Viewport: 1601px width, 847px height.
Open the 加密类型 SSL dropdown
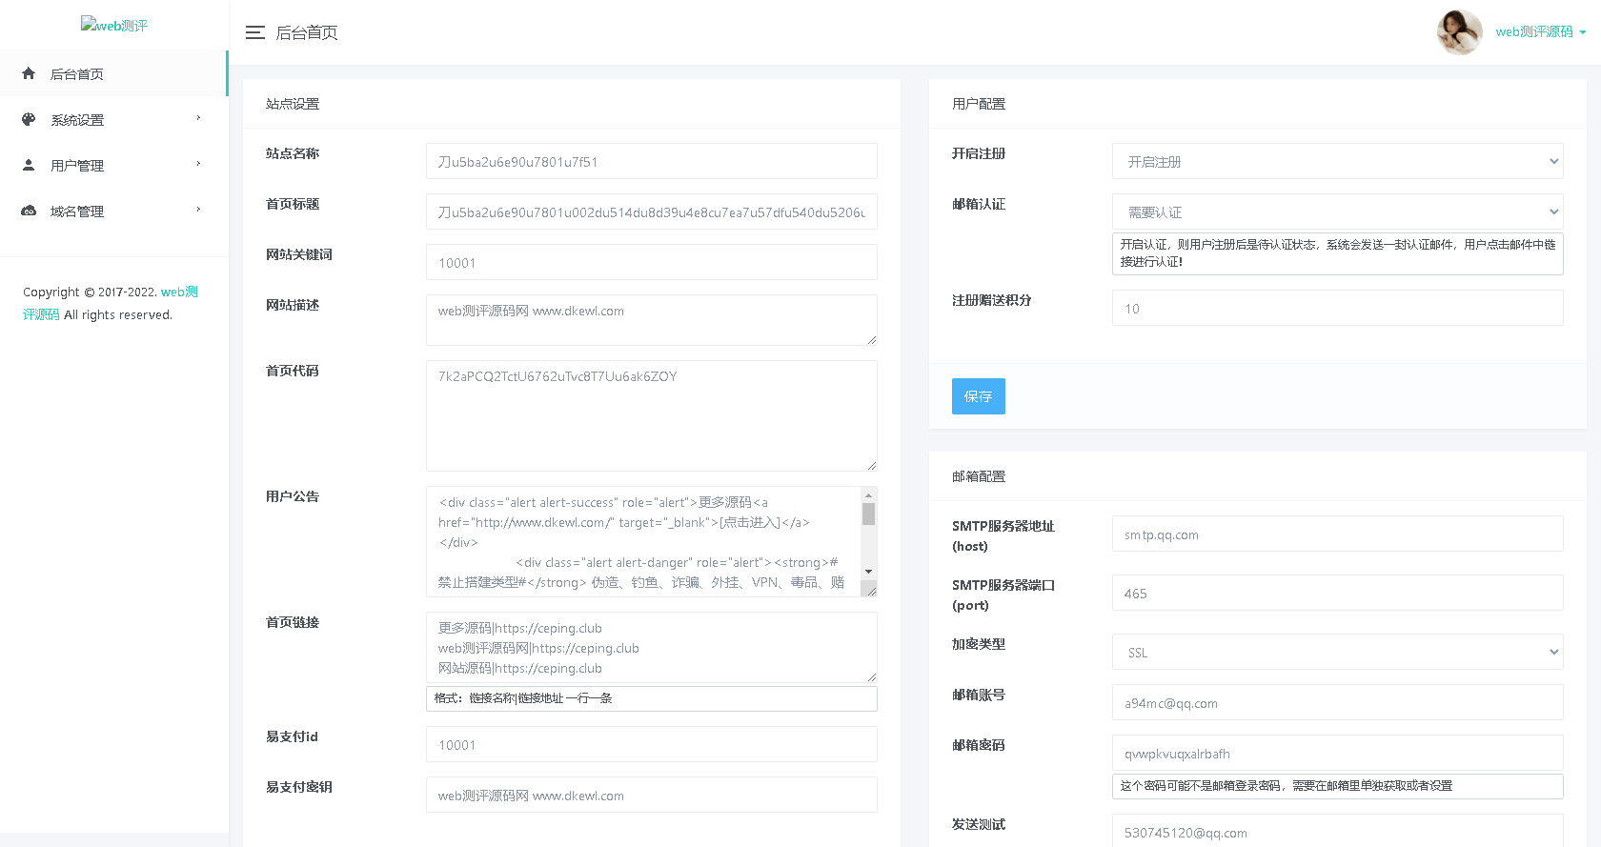coord(1337,652)
